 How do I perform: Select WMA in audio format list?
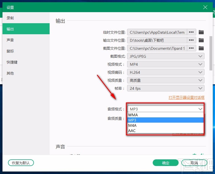[165, 115]
